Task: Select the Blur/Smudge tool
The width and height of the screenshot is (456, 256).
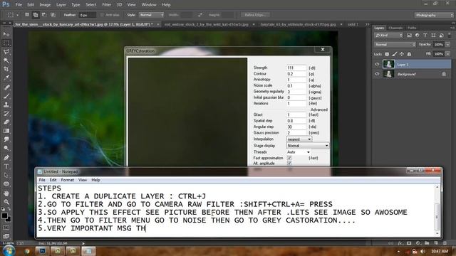Action: click(x=6, y=139)
